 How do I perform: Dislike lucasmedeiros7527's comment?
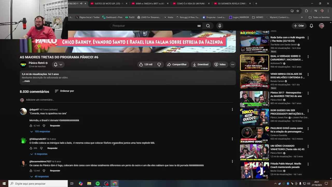click(x=44, y=171)
